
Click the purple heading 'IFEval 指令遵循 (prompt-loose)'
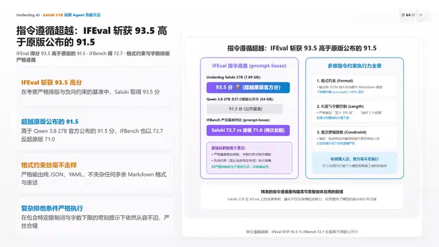coord(249,66)
